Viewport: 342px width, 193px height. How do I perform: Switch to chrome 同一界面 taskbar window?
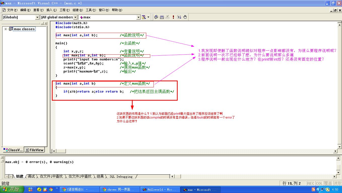120,189
